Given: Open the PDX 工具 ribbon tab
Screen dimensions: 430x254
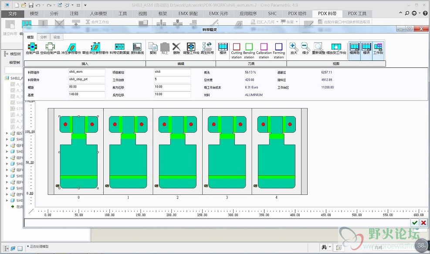Looking at the screenshot, I should tap(357, 13).
